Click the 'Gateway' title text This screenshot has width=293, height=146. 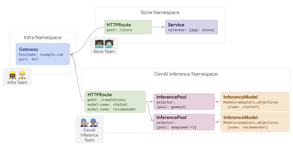click(29, 49)
